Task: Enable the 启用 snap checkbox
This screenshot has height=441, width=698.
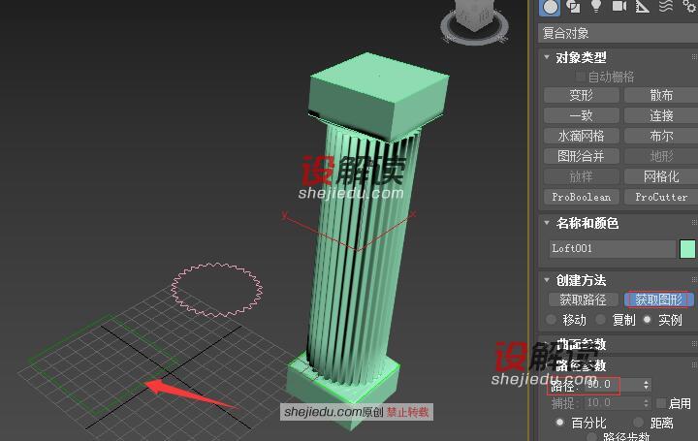Action: point(661,403)
